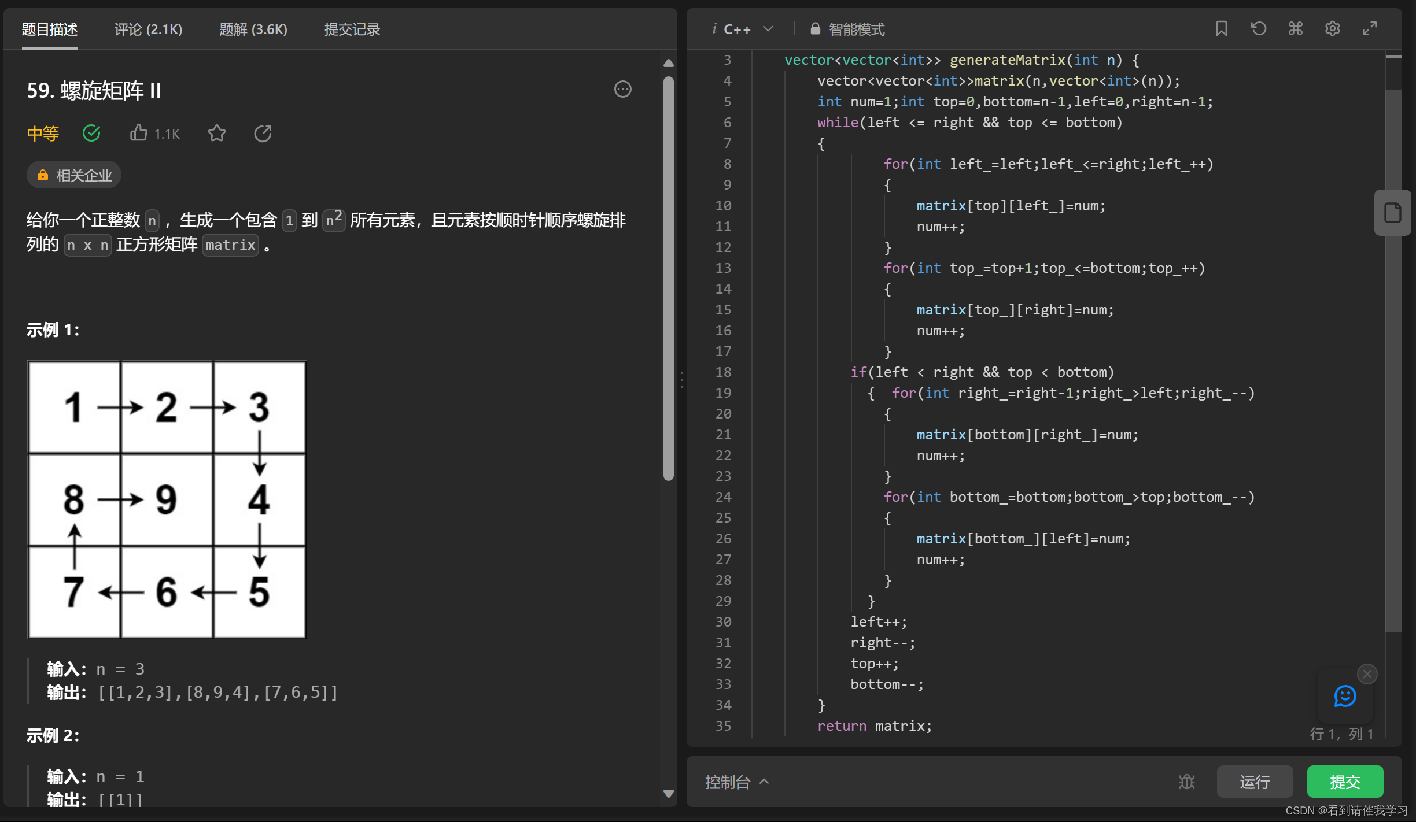
Task: Click the debug bug icon
Action: click(1186, 782)
